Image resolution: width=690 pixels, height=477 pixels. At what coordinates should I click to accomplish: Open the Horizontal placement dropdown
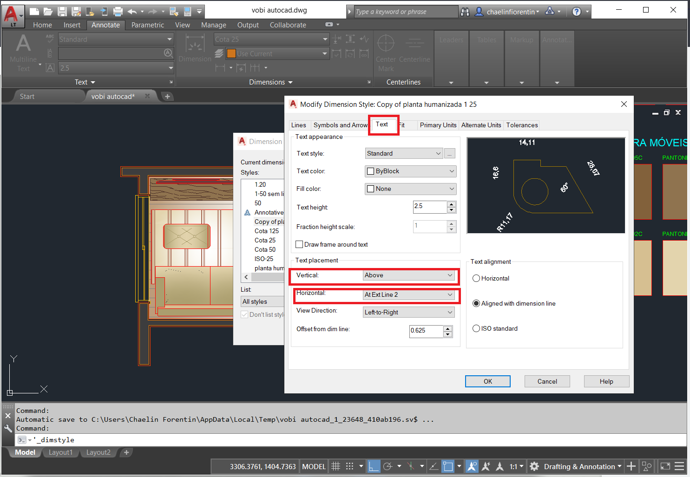pyautogui.click(x=408, y=294)
